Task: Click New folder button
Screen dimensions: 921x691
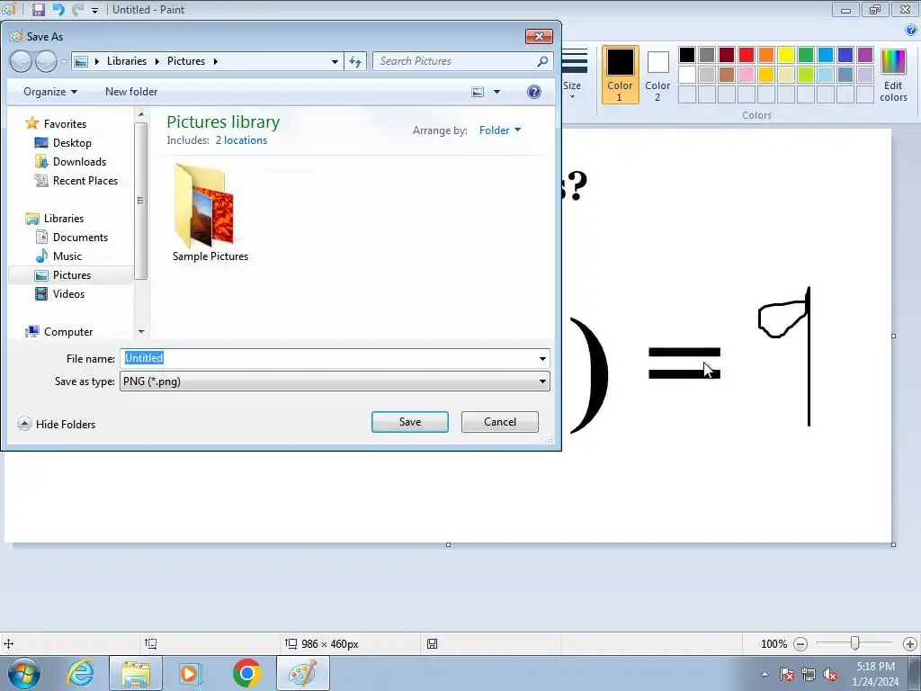Action: click(131, 92)
